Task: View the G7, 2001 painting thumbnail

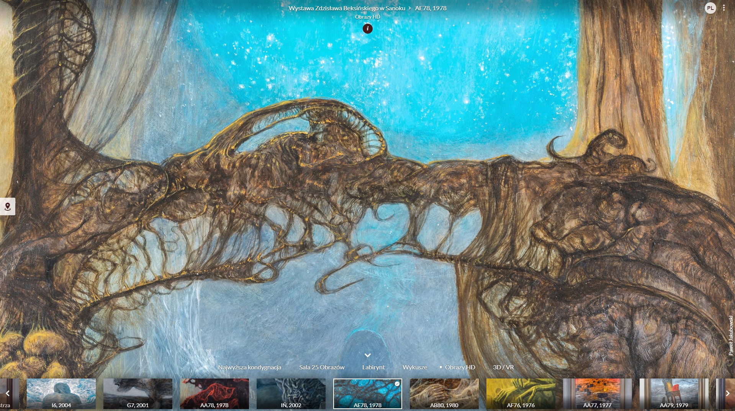Action: coord(138,393)
